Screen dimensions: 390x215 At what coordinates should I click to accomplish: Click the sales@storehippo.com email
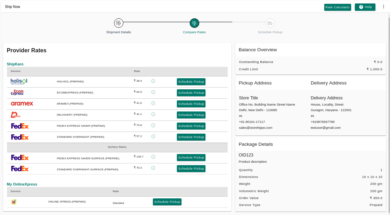[255, 128]
